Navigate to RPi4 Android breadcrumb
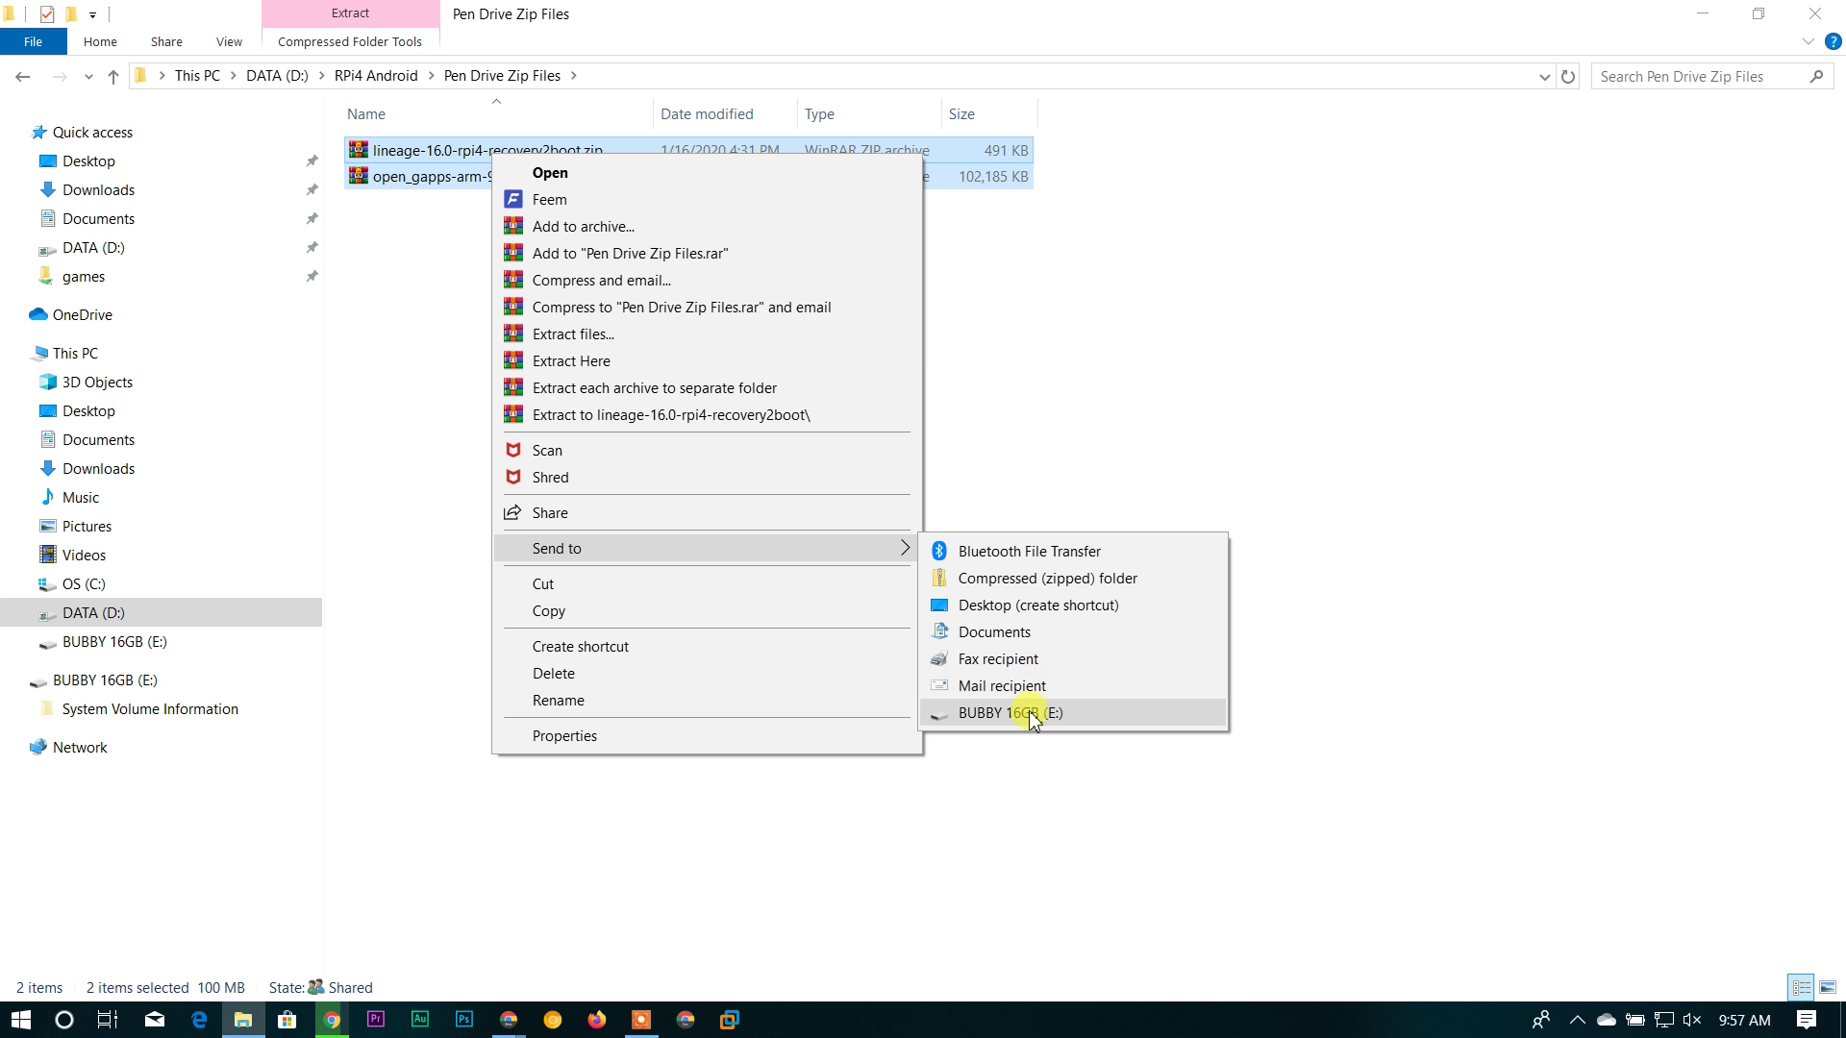 point(376,76)
